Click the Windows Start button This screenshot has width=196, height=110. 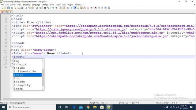tap(3, 107)
